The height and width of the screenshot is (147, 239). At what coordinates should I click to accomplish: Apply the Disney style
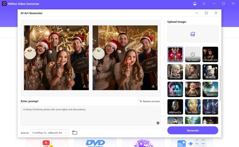pos(193,89)
